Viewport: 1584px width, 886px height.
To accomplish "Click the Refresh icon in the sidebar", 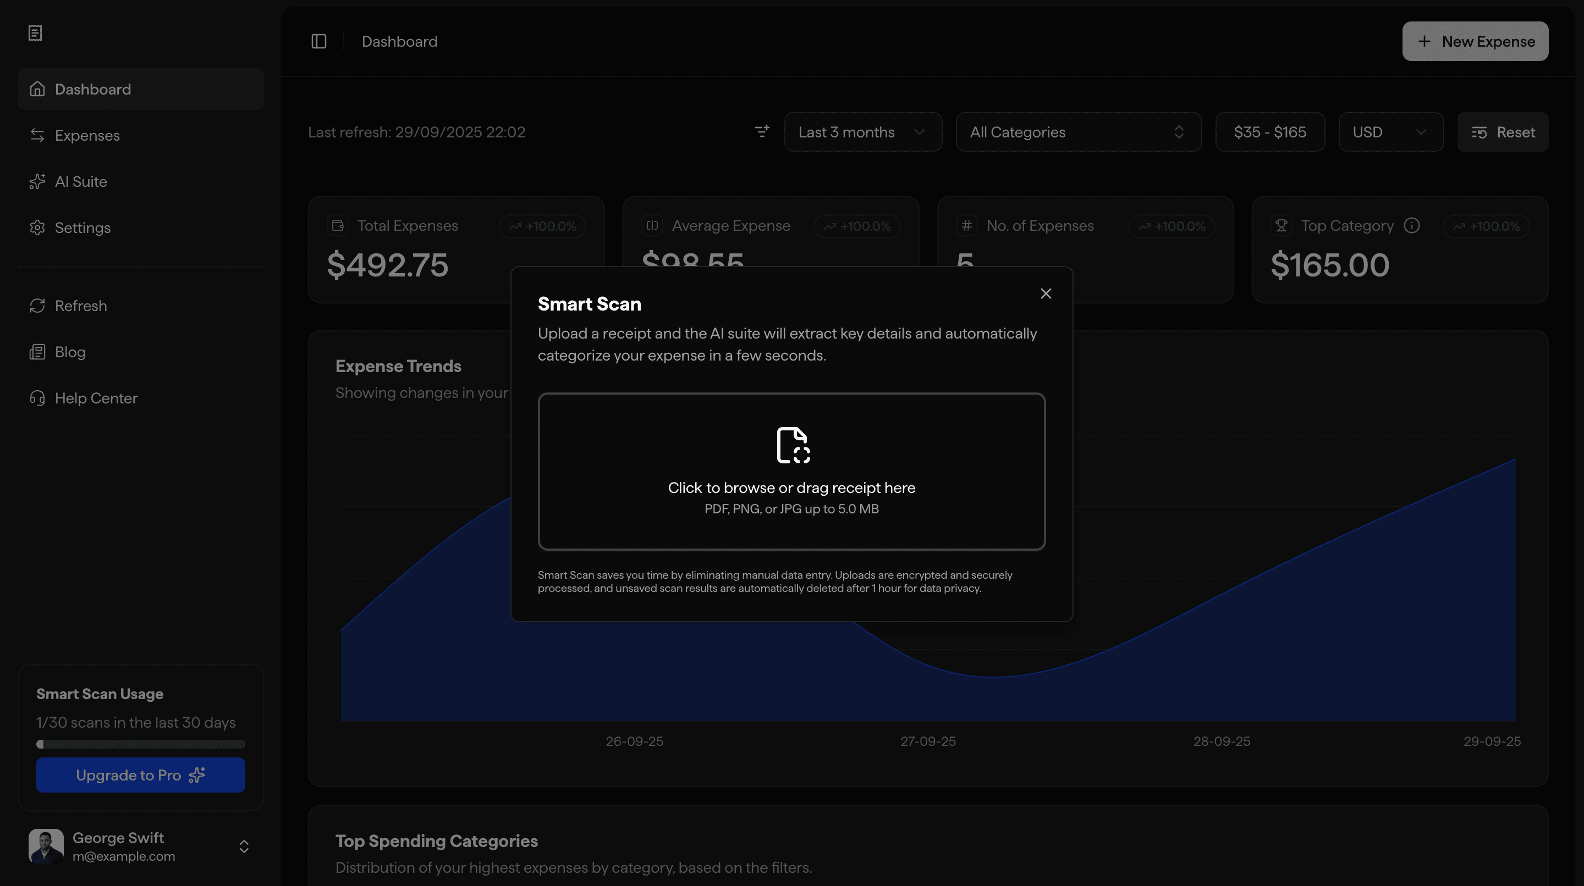I will coord(37,306).
